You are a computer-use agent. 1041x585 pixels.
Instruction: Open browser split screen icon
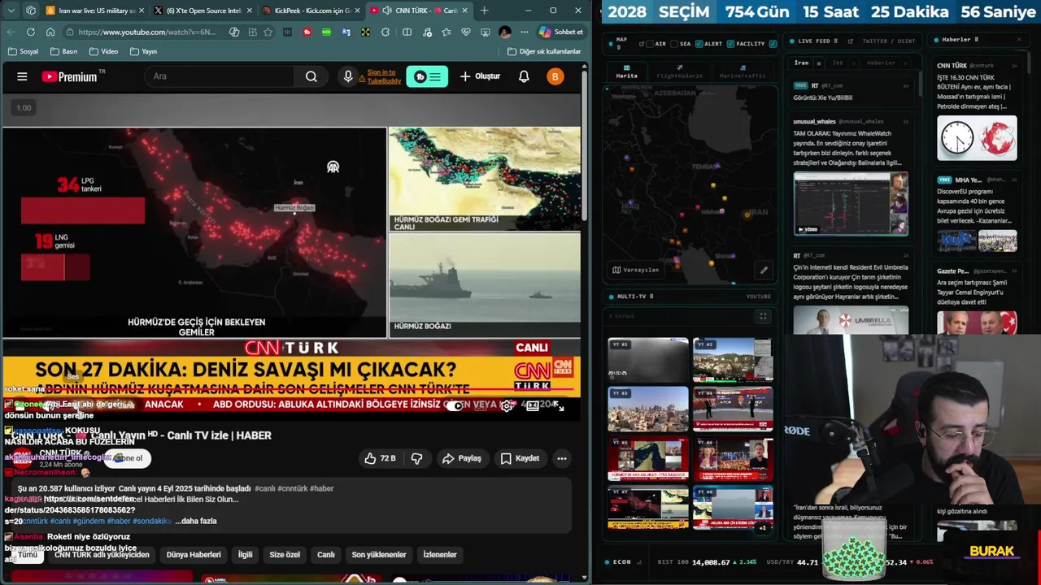407,32
